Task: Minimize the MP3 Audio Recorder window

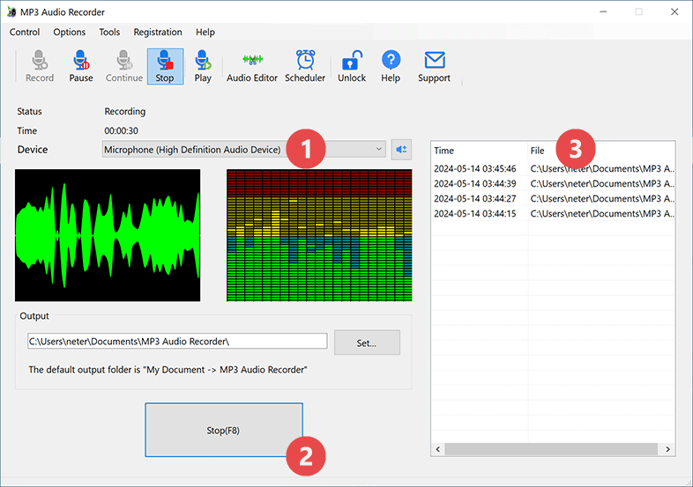Action: [603, 12]
